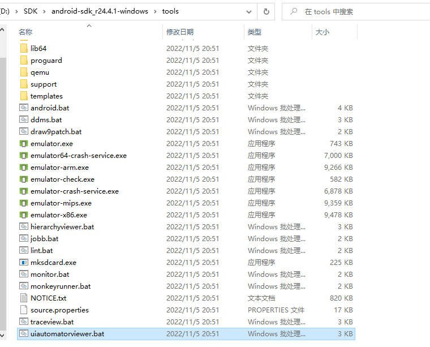Click the ddms.bat batch file icon

pos(24,119)
